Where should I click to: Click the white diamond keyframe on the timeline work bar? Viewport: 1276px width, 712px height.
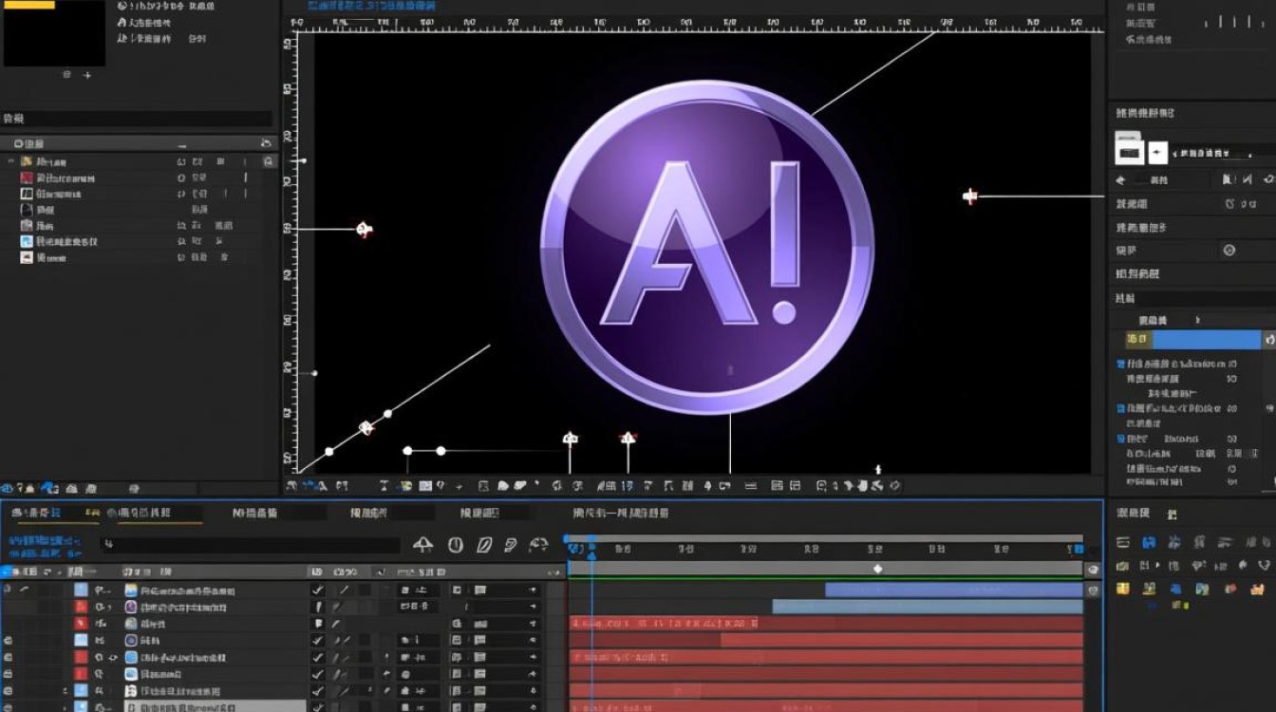point(878,569)
